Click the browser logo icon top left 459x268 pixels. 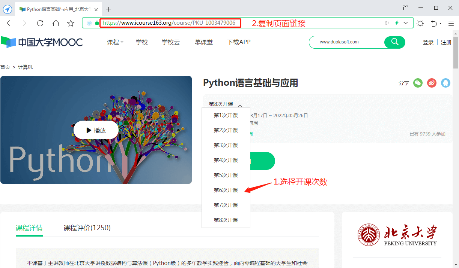pos(7,9)
